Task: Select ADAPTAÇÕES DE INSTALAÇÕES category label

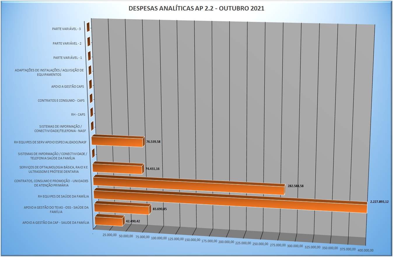Action: (49, 72)
